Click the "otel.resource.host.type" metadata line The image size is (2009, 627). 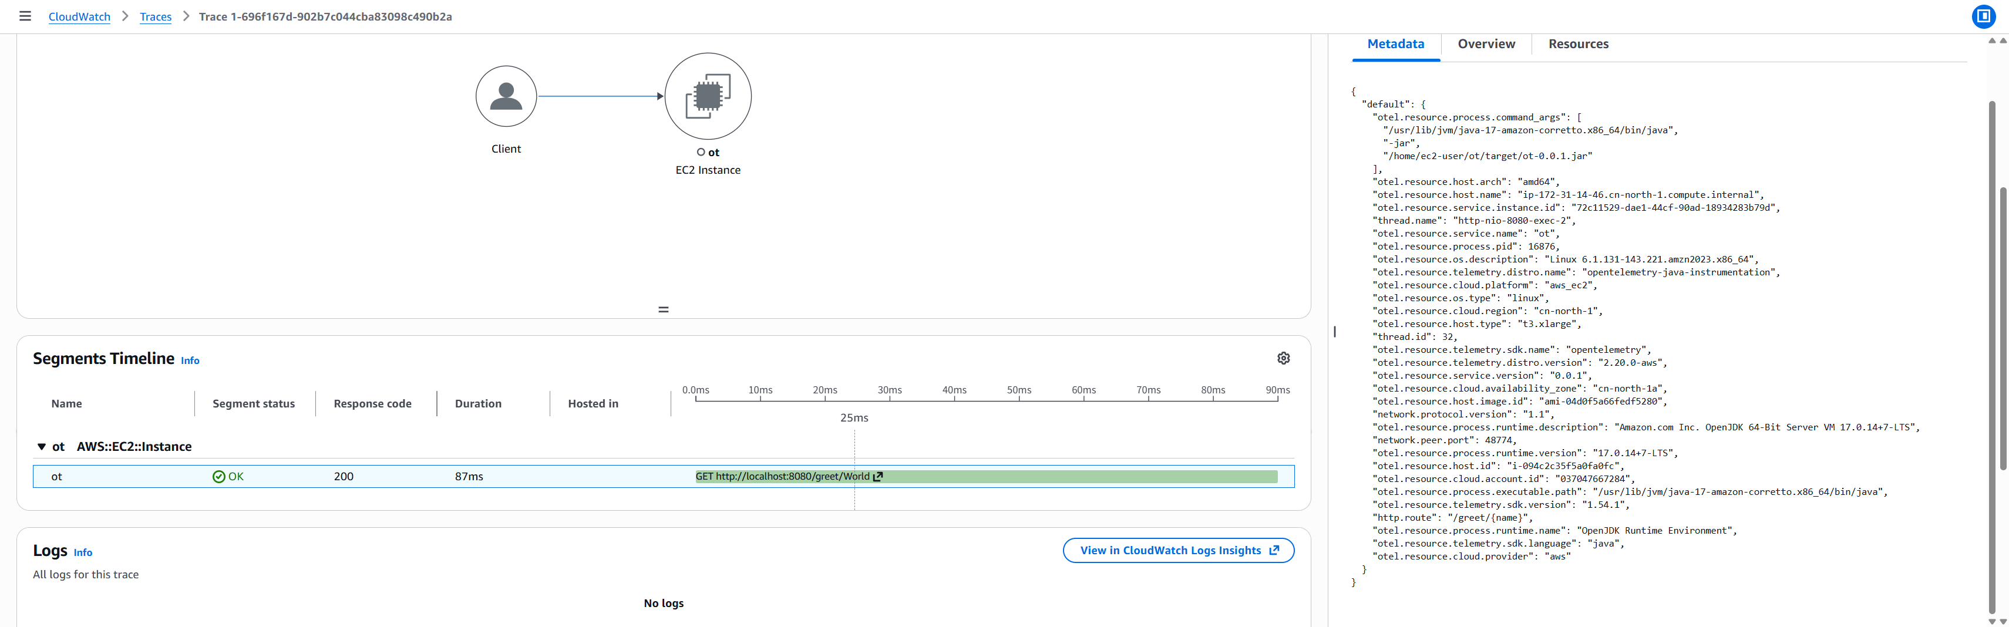(x=1476, y=325)
